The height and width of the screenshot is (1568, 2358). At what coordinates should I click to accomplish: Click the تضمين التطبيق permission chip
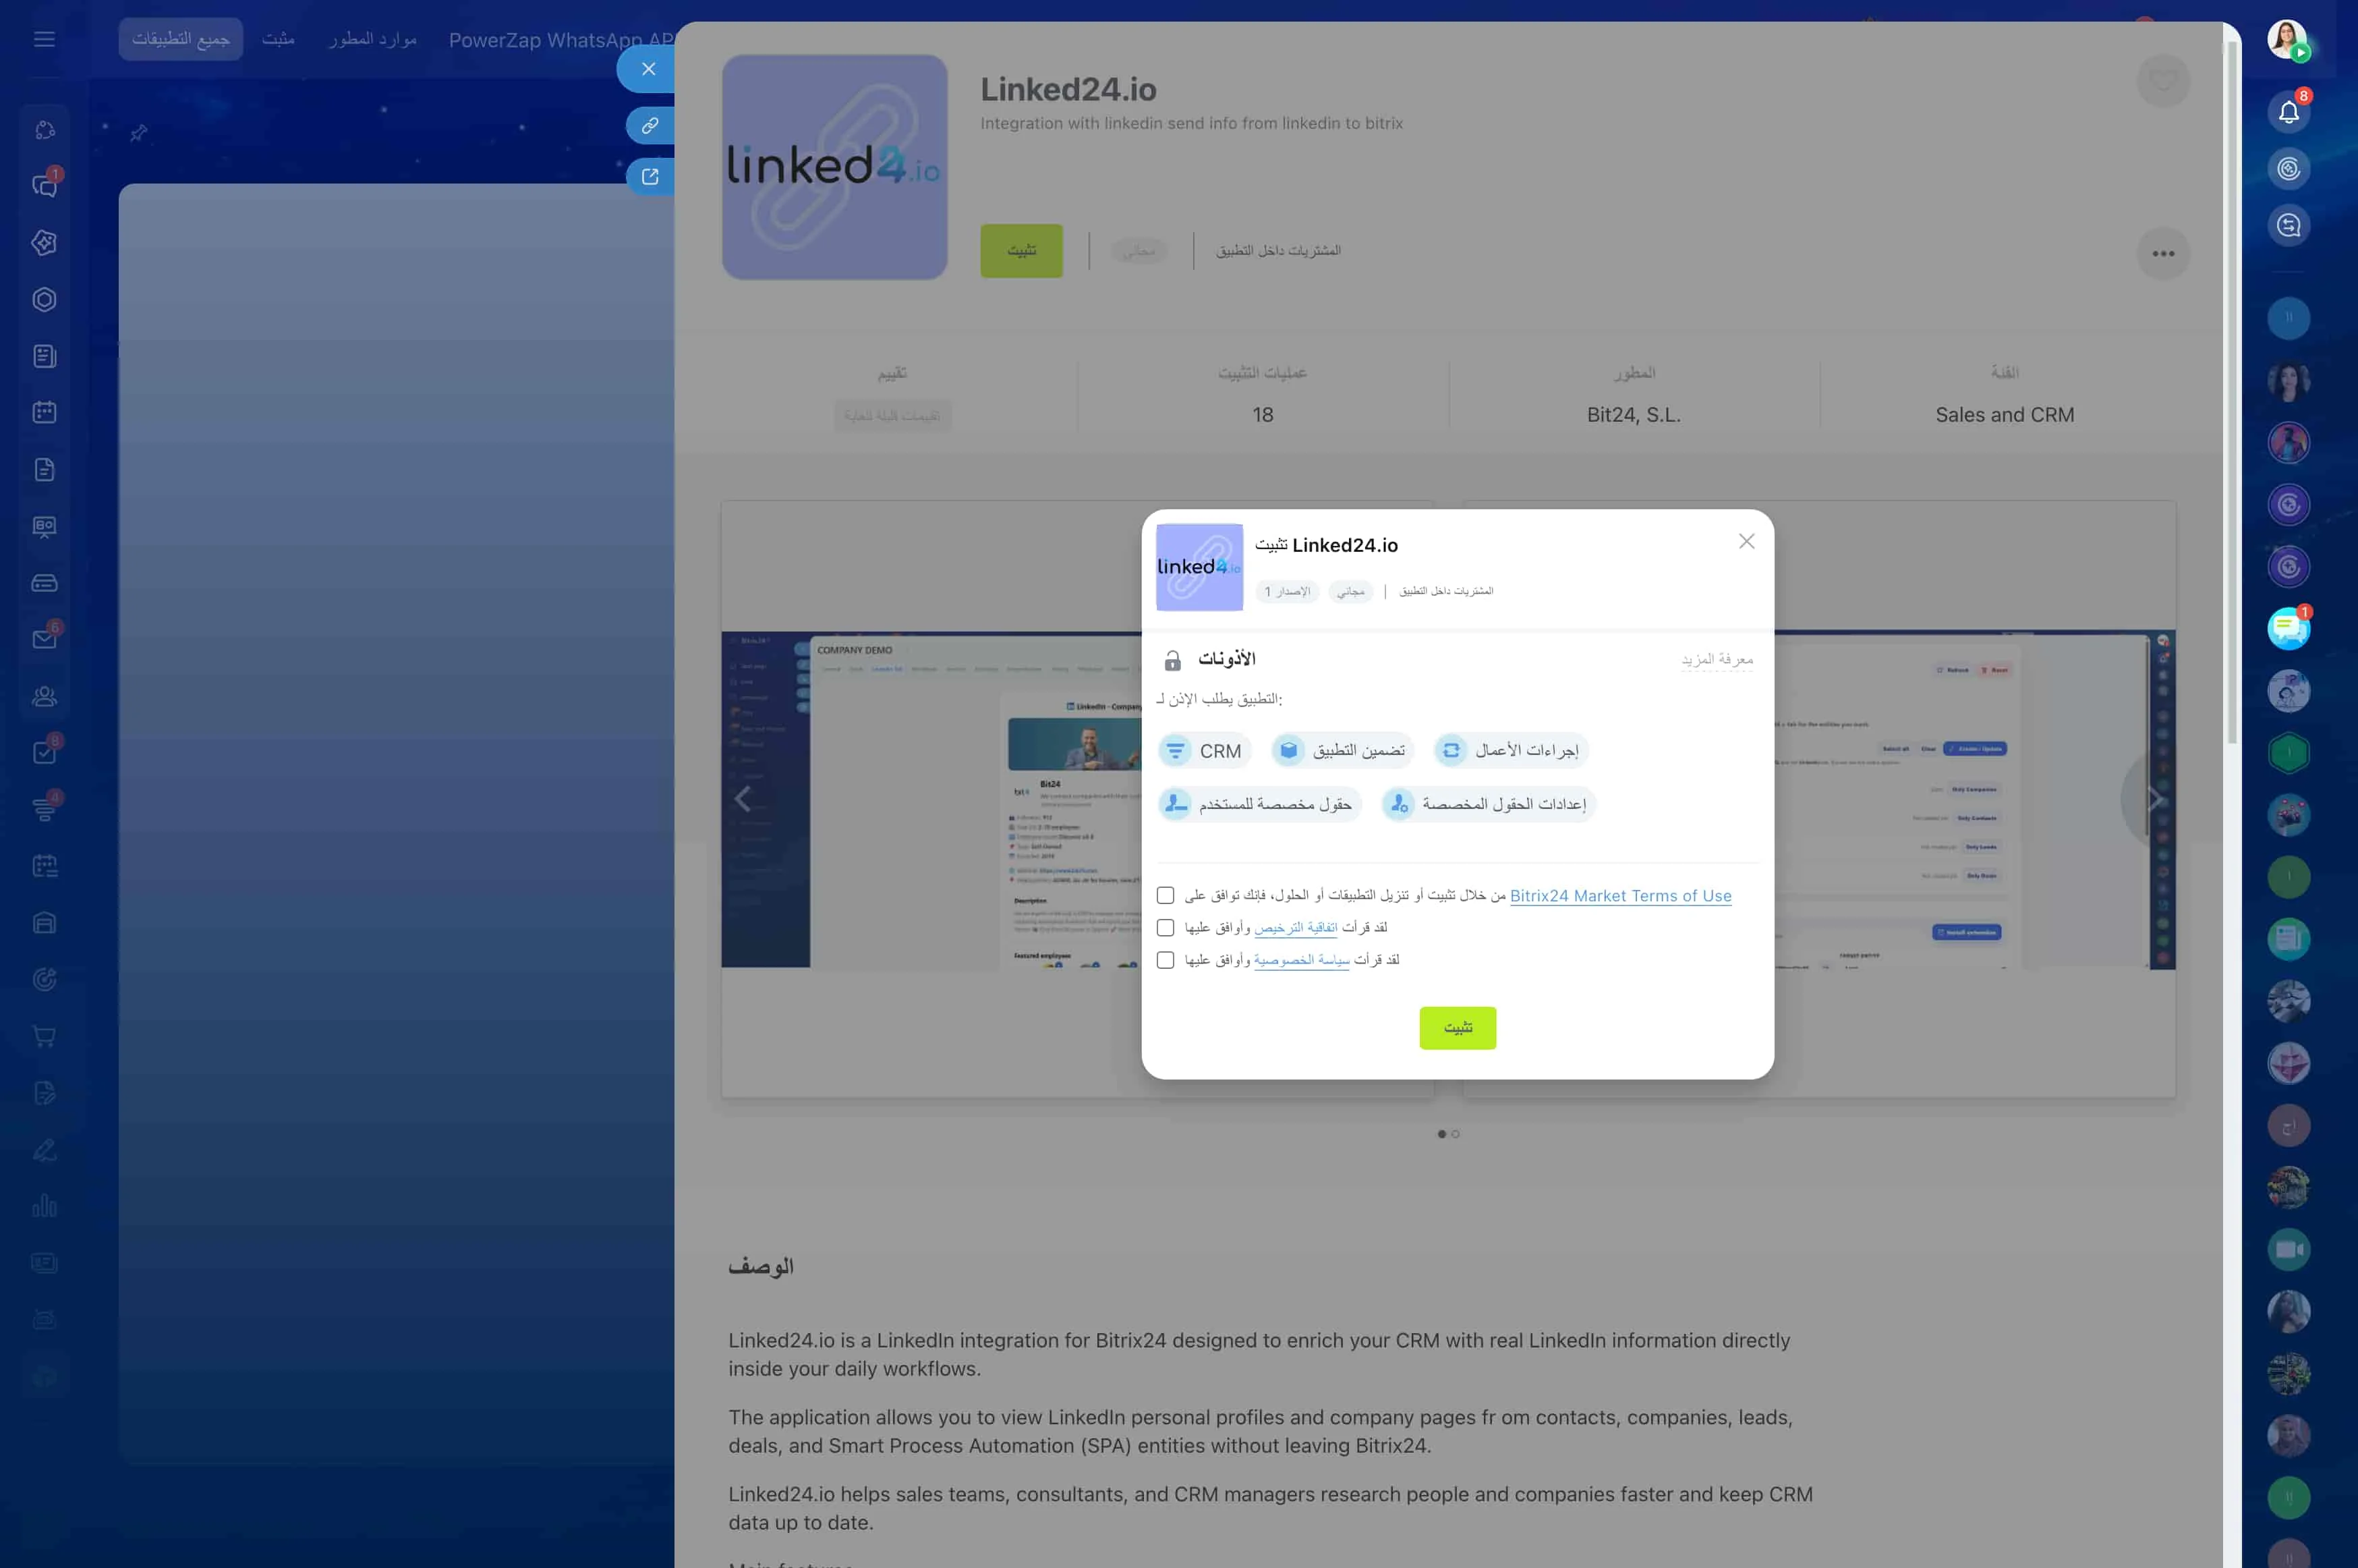(1342, 750)
